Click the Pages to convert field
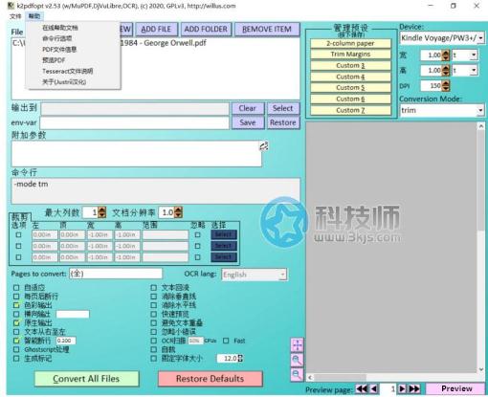488x397 pixels. (116, 274)
